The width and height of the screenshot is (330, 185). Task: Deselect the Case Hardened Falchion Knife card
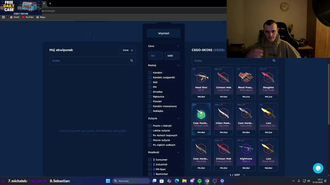coord(201,119)
